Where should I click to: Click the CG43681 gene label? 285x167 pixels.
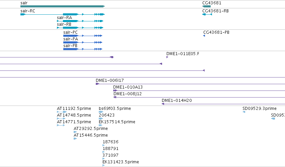click(212, 3)
